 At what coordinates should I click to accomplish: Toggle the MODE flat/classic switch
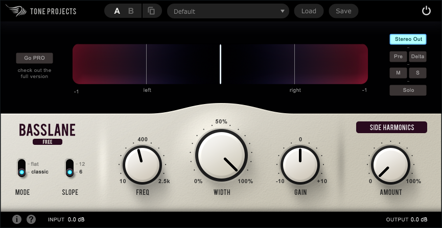coord(21,168)
